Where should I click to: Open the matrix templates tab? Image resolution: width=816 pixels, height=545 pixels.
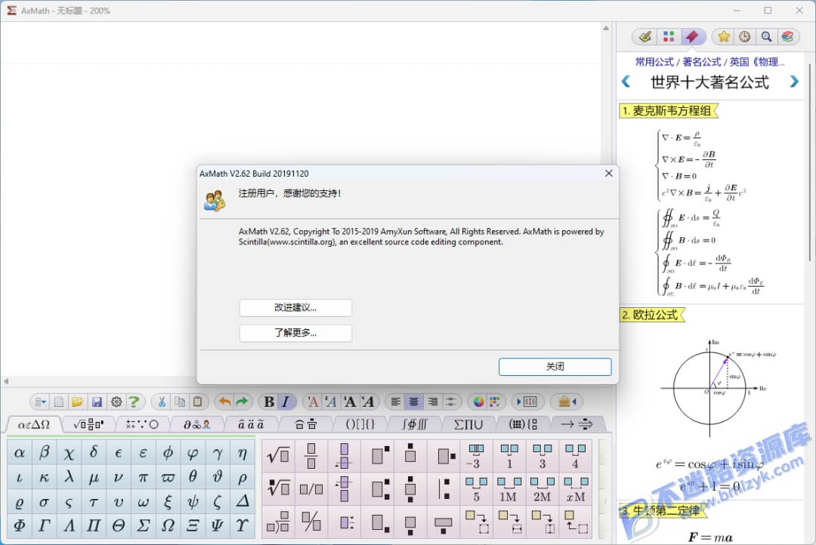tap(523, 424)
